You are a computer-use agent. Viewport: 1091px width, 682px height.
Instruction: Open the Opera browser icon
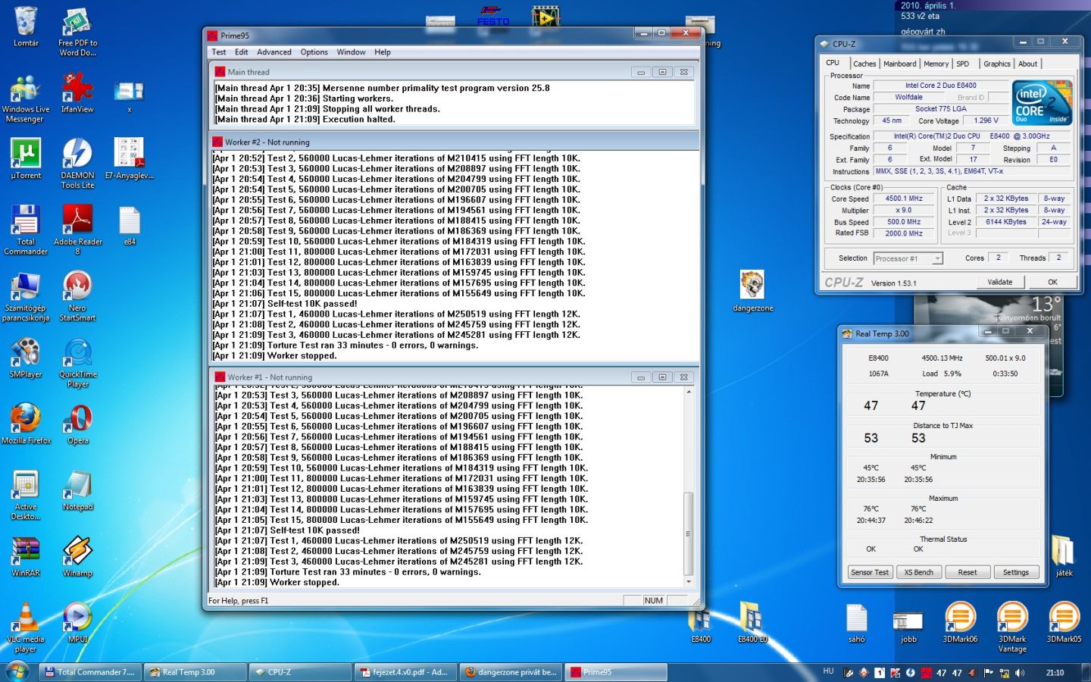click(x=77, y=424)
